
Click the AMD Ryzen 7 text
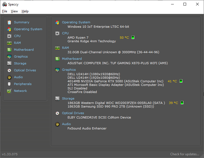[78, 38]
